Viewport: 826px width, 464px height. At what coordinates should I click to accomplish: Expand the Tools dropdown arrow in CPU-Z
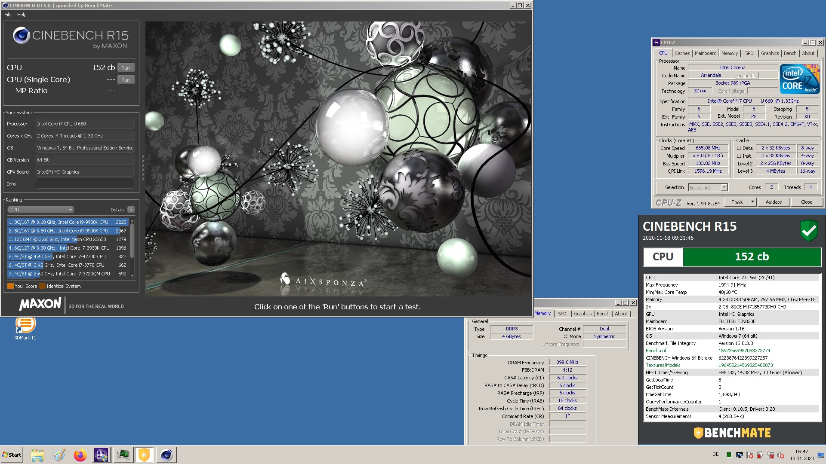point(752,202)
